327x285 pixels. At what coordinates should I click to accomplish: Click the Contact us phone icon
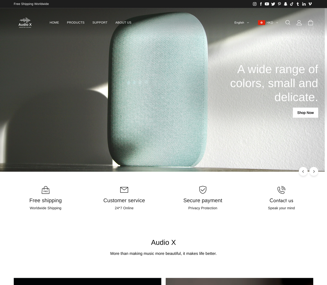pos(281,190)
